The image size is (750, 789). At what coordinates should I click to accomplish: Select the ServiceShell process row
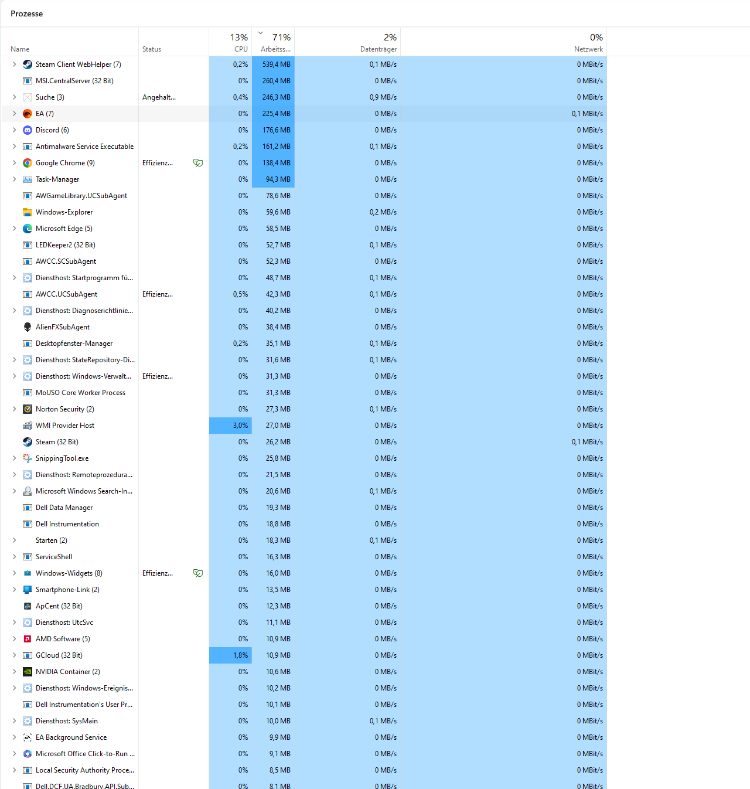(304, 557)
